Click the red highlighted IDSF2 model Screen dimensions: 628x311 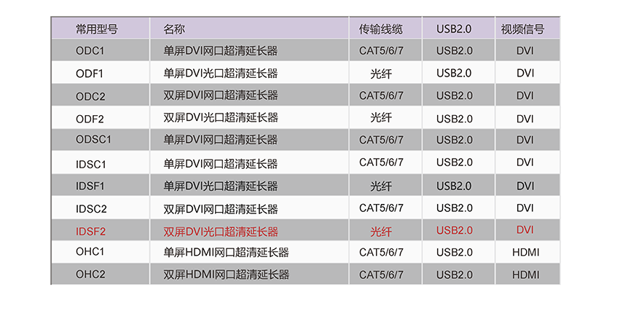90,232
